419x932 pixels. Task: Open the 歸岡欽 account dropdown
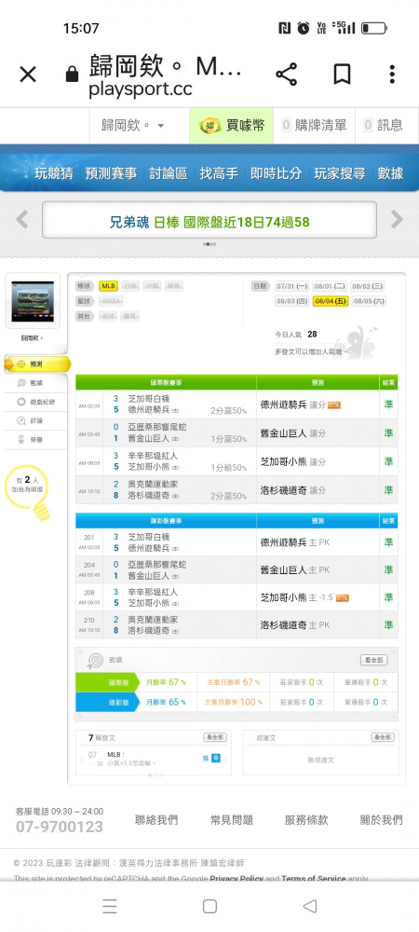click(x=133, y=126)
